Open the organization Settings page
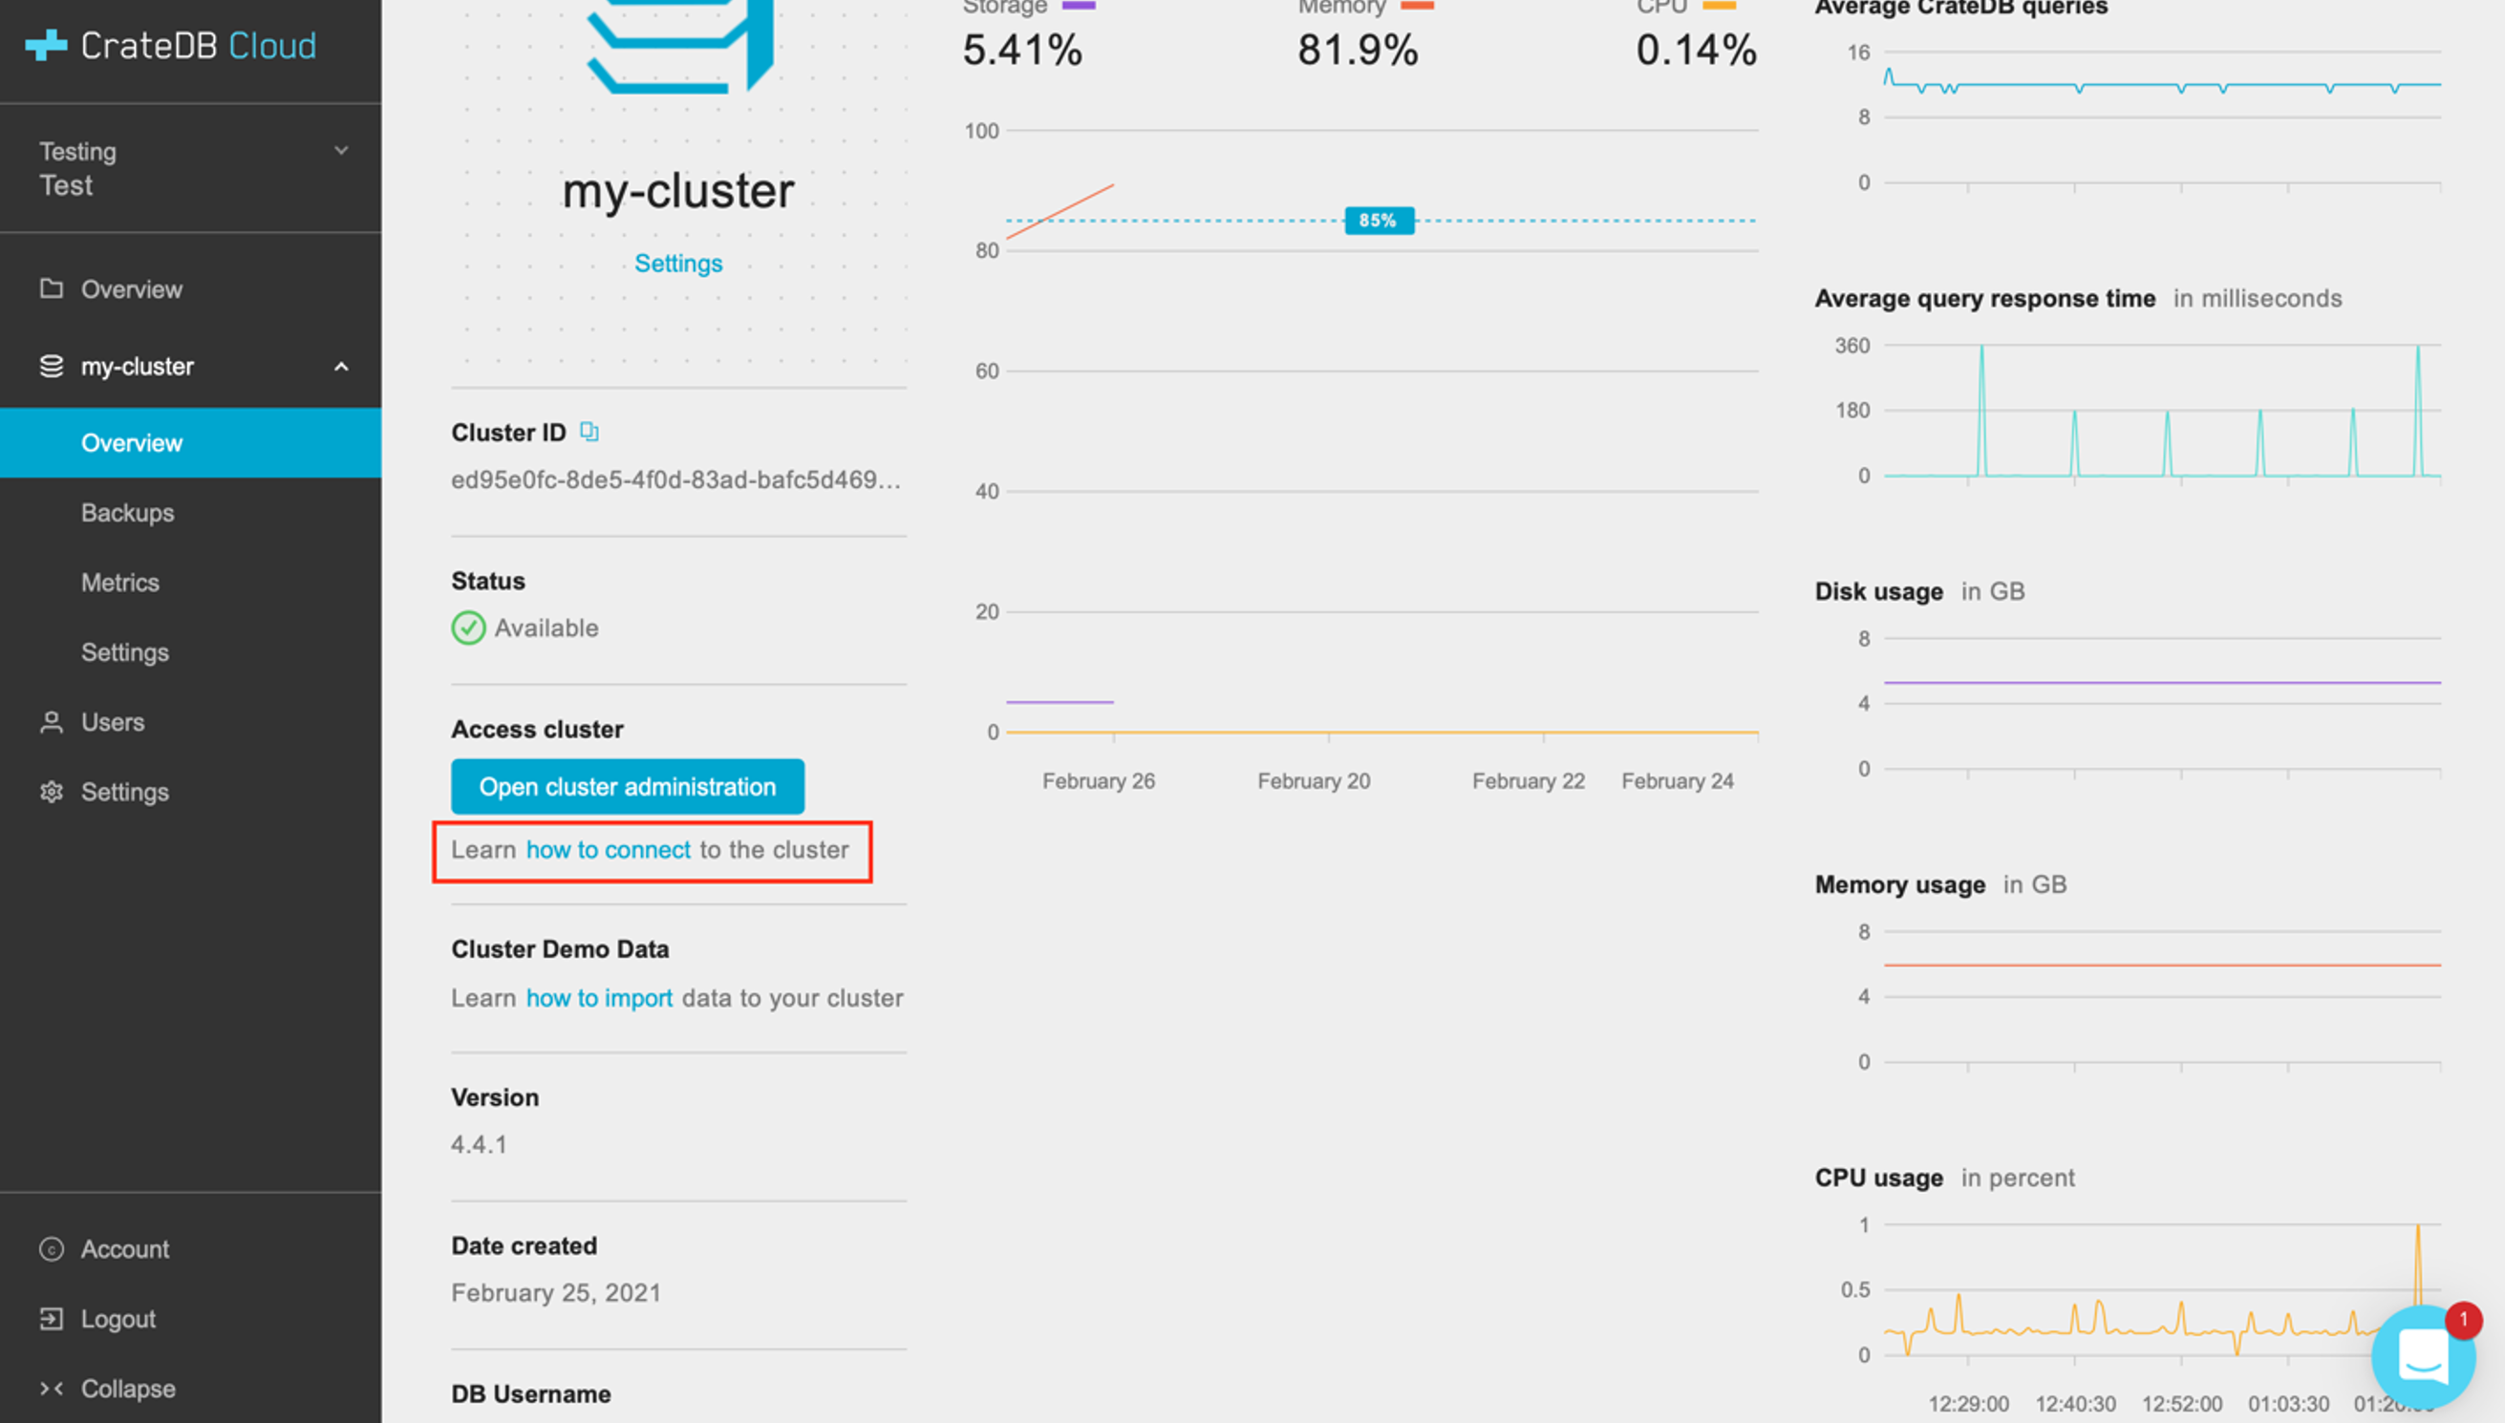Screen dimensions: 2505x1423 pos(124,792)
